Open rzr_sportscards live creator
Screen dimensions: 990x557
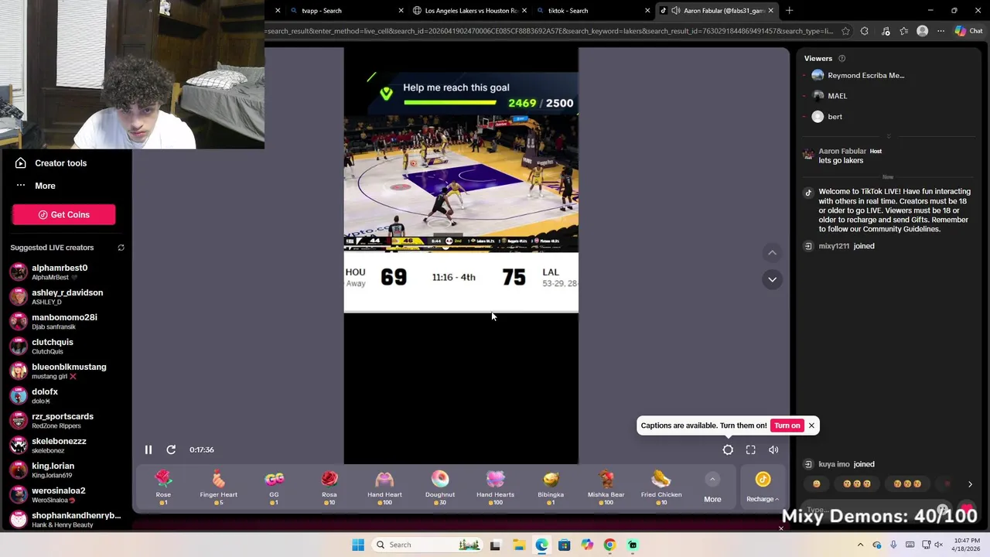click(65, 421)
